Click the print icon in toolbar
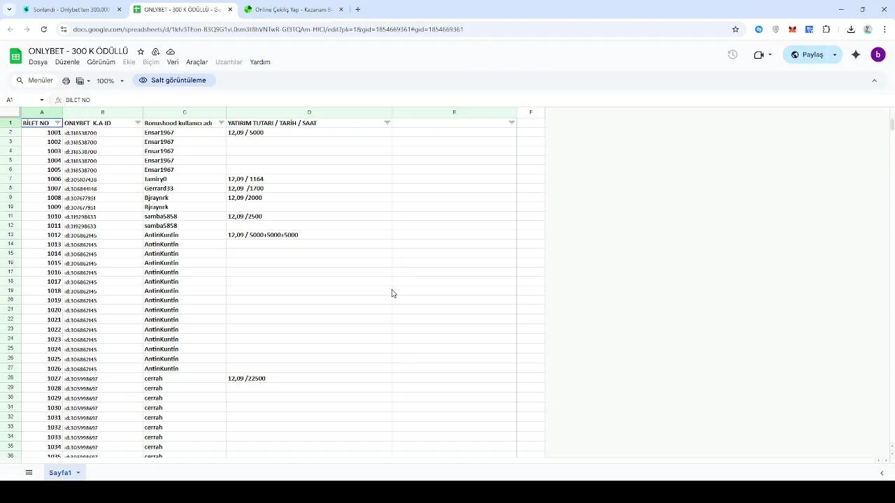The height and width of the screenshot is (503, 895). 66,81
